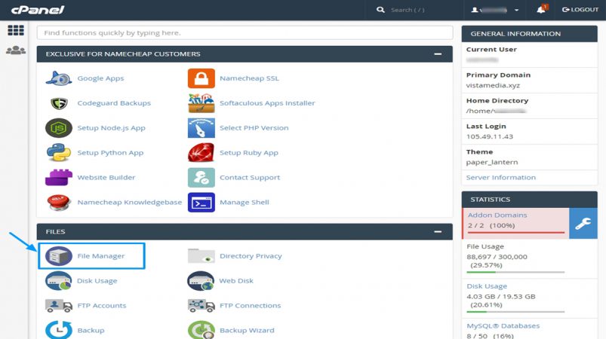Open the user manager icon in sidebar

click(16, 50)
